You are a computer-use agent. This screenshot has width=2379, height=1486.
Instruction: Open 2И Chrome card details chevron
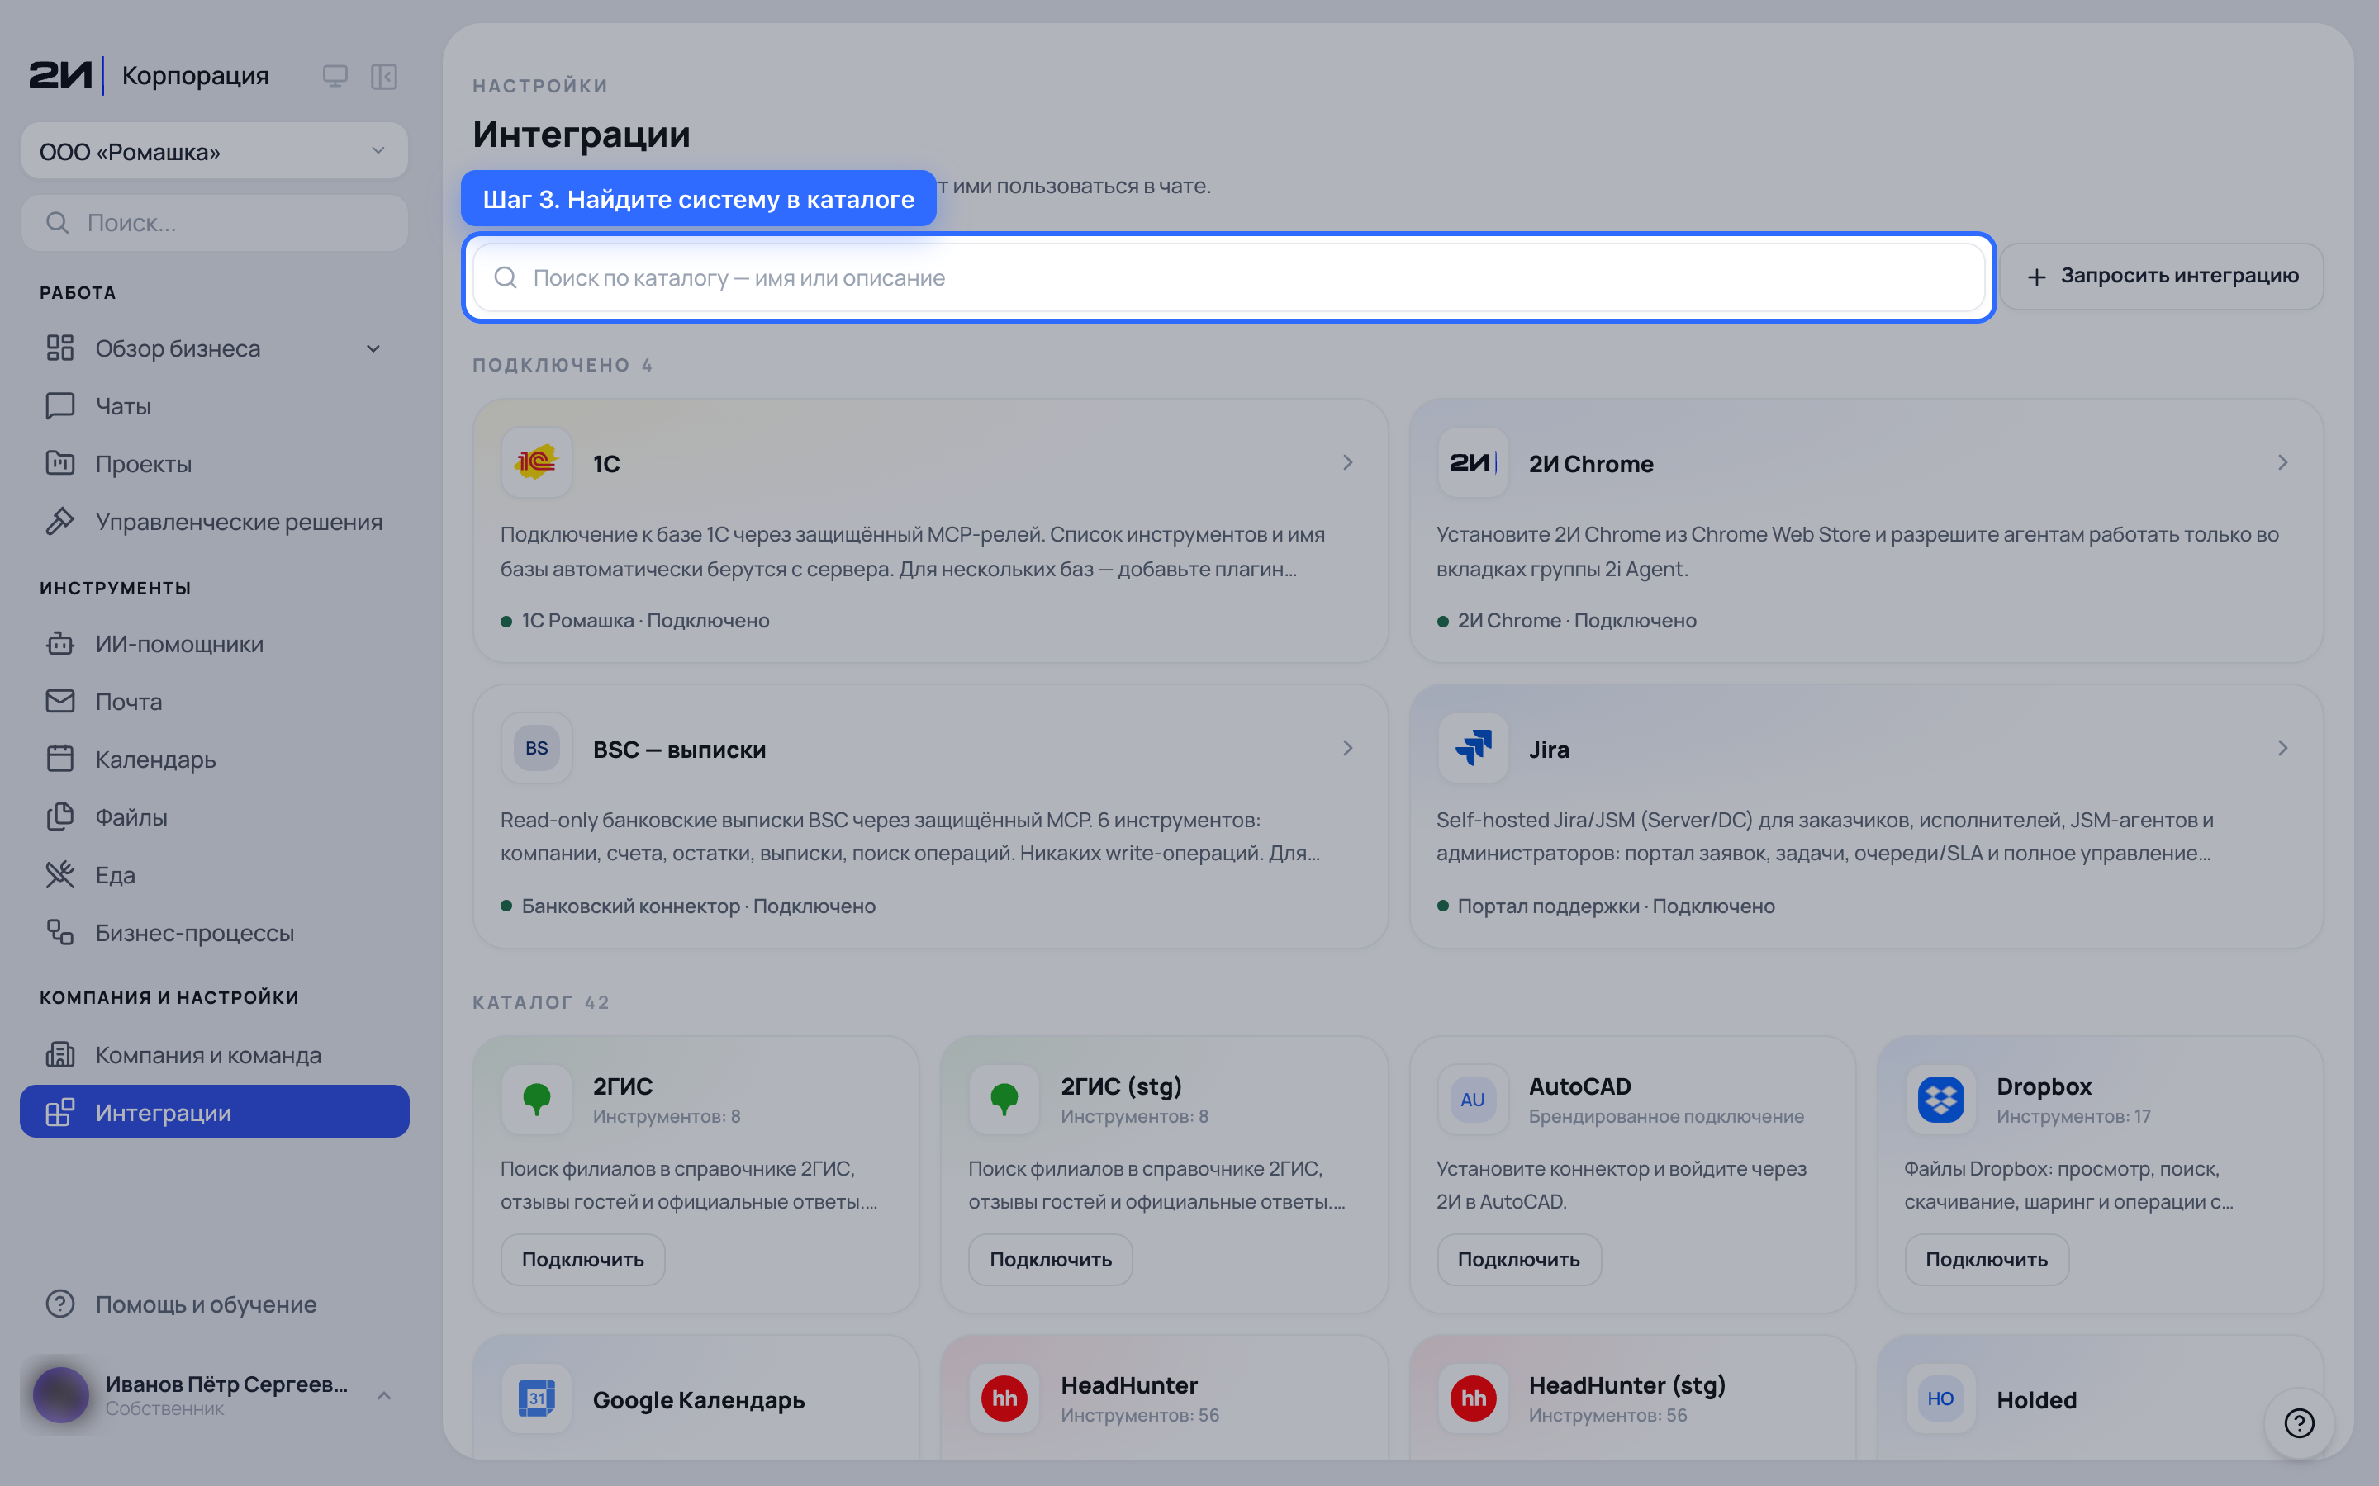click(x=2282, y=462)
